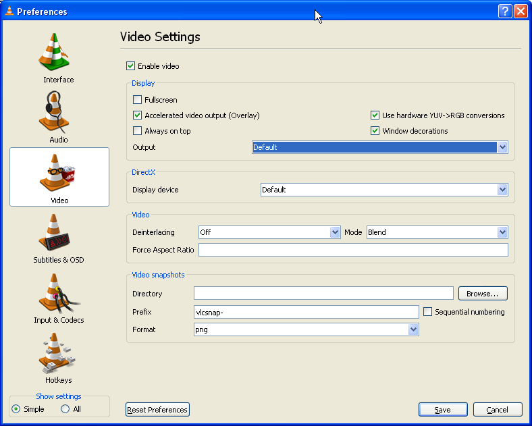
Task: Open the Deinterlacing dropdown
Action: (269, 232)
